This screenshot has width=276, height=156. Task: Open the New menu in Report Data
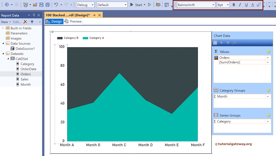tap(6, 22)
